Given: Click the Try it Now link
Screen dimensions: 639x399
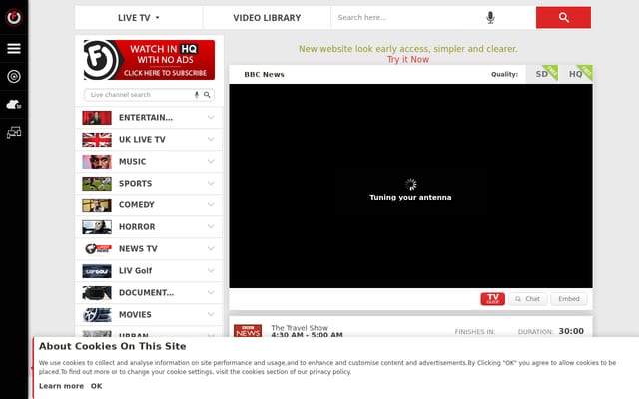Looking at the screenshot, I should (x=408, y=60).
